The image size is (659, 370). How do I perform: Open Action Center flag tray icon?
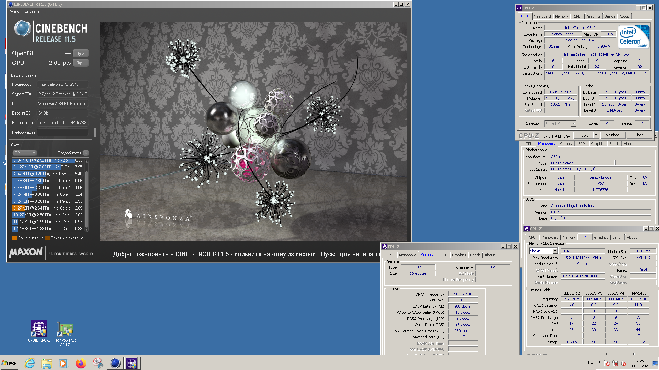click(607, 363)
